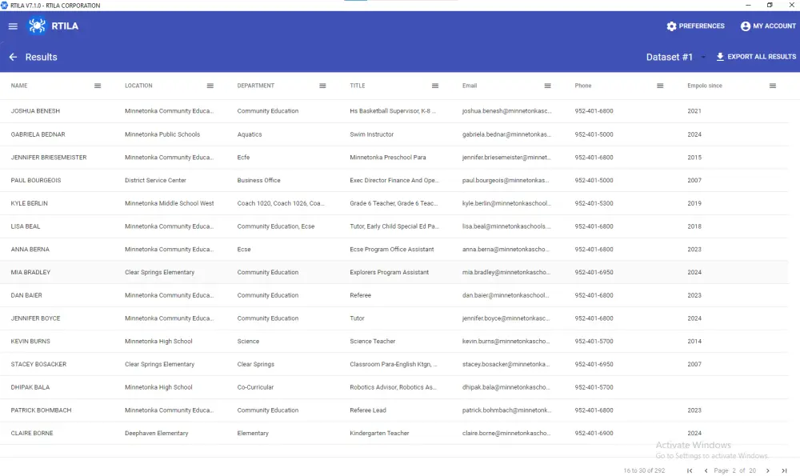Sort by the TITLE column header

click(358, 86)
